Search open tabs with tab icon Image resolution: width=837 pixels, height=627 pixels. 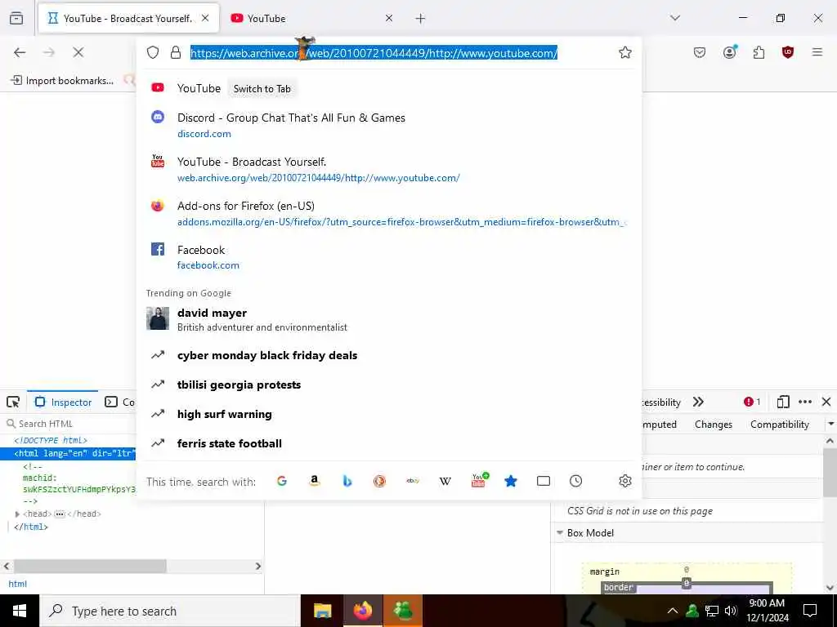pos(544,481)
